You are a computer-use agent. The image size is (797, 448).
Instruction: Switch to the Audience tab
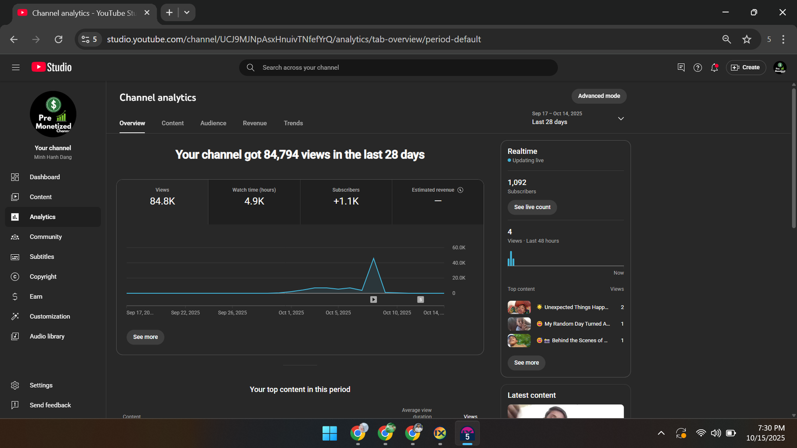click(213, 123)
